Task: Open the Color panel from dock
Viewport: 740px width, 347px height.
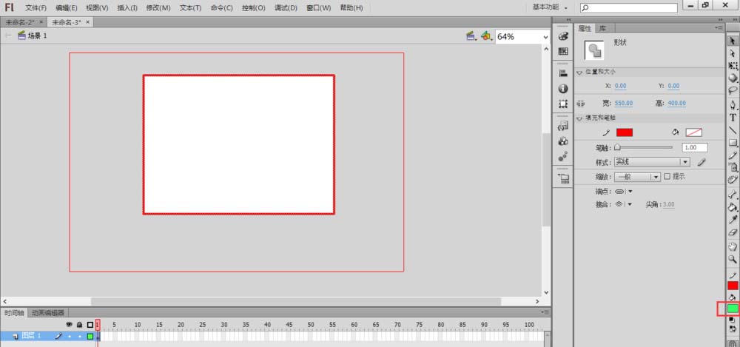Action: click(563, 36)
